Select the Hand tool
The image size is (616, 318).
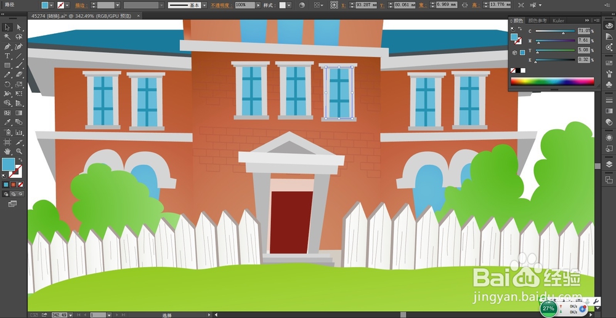tap(7, 151)
